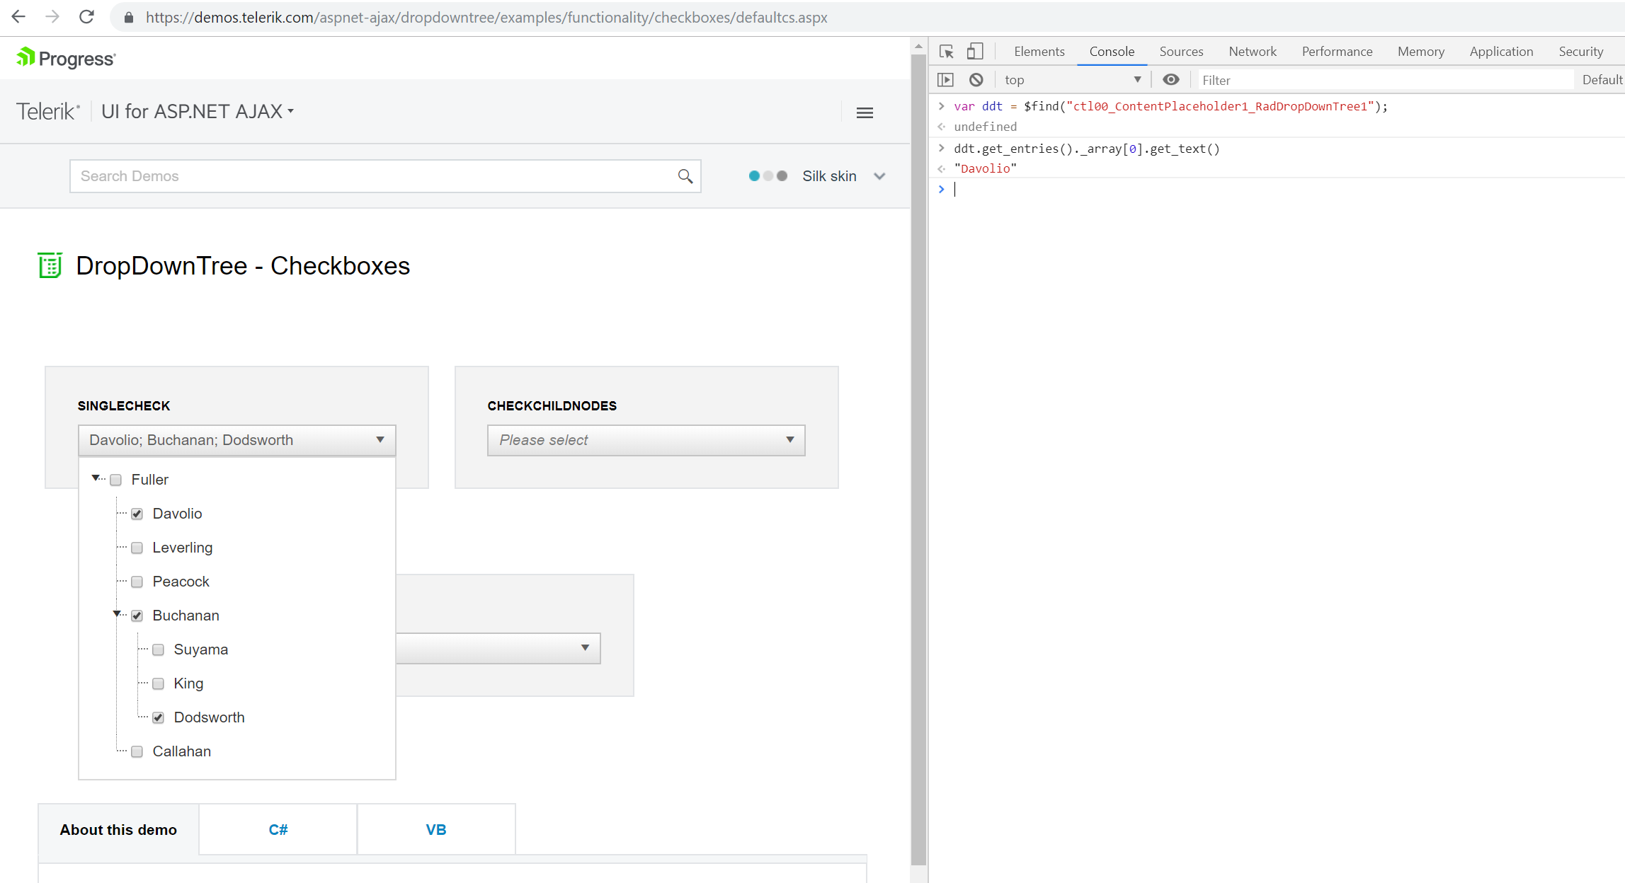The height and width of the screenshot is (883, 1625).
Task: Collapse the Buchanan tree node
Action: tap(117, 614)
